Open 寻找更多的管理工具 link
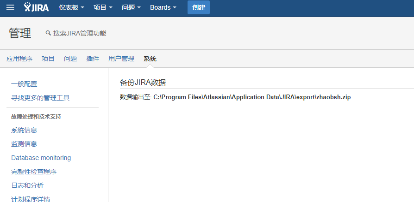Image resolution: width=414 pixels, height=202 pixels. point(40,98)
